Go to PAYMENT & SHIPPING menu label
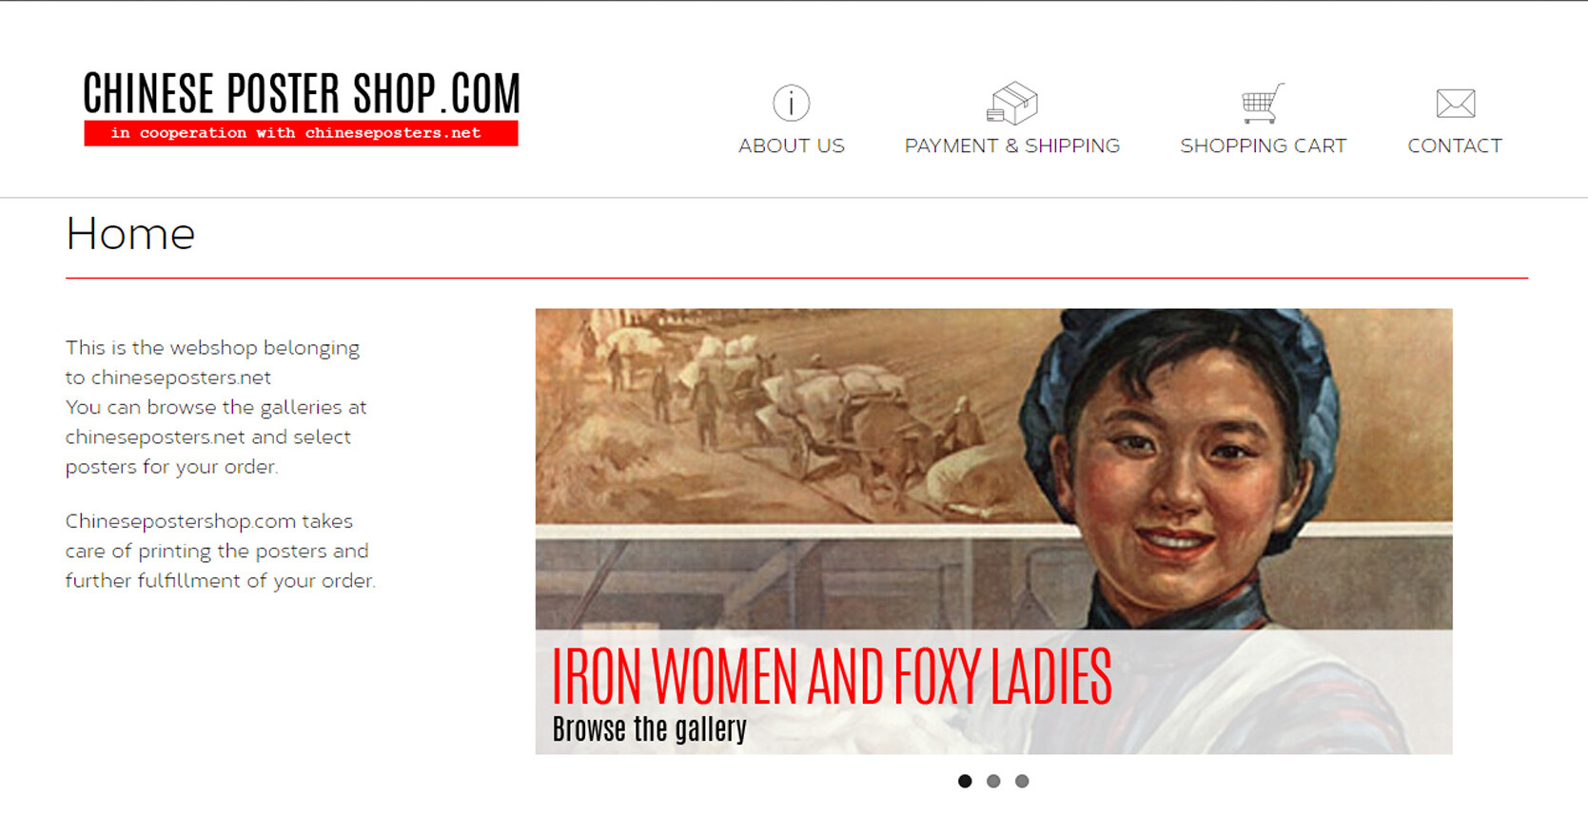Screen dimensions: 1588x814 click(1012, 145)
